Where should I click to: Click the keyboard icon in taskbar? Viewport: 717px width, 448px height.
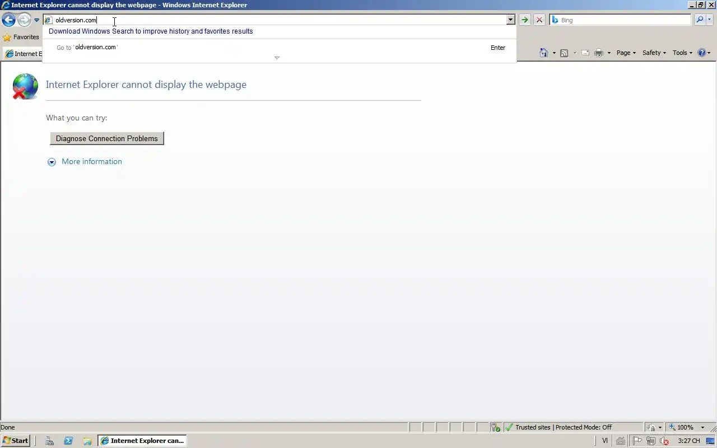621,441
